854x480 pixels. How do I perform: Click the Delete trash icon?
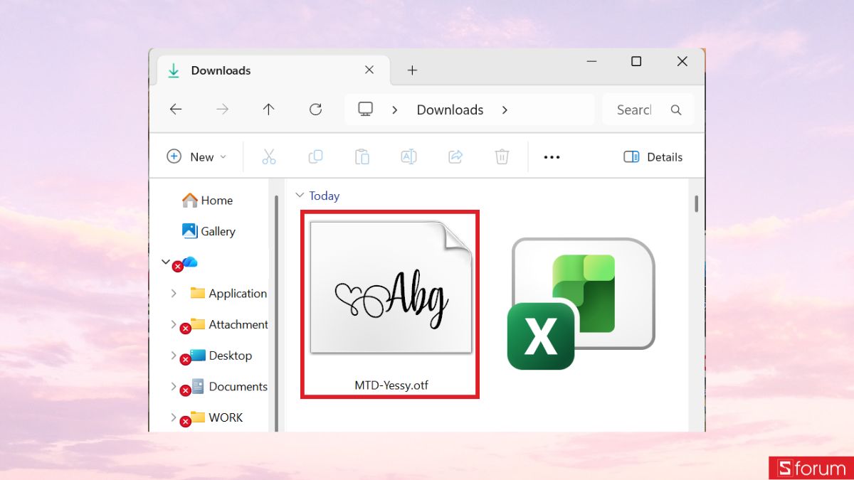(x=502, y=156)
